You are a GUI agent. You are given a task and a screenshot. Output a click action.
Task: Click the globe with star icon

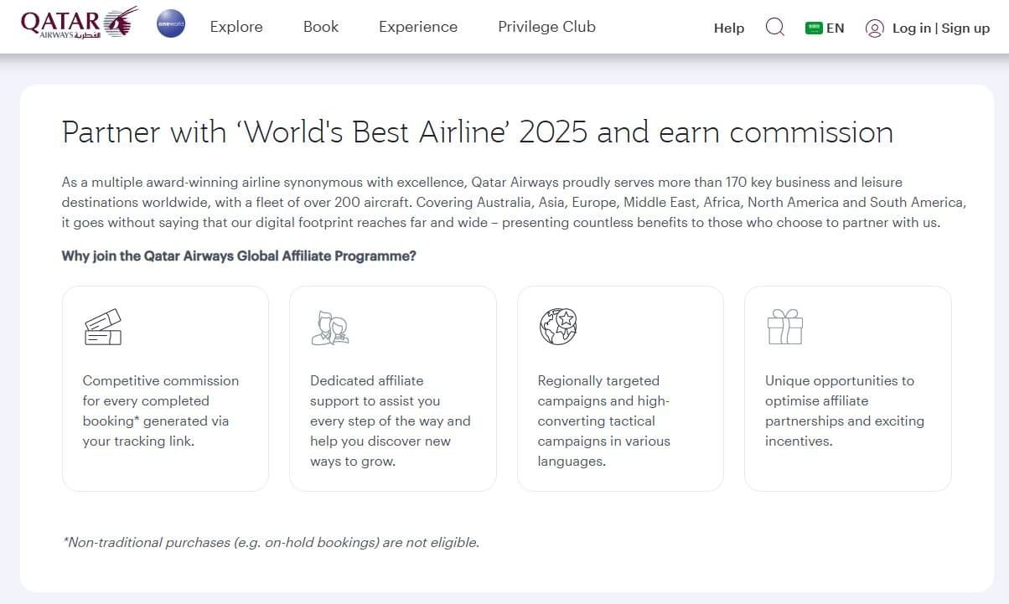(x=558, y=327)
